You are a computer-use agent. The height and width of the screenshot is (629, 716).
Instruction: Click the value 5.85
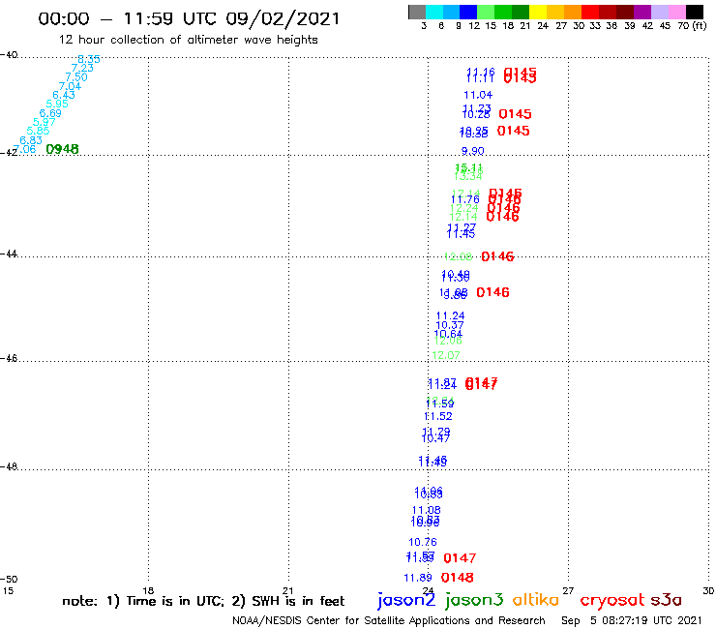point(38,131)
